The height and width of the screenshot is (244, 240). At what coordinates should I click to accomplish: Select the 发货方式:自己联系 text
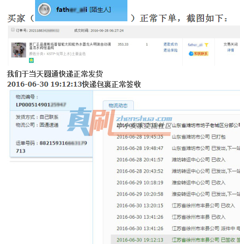(37, 117)
